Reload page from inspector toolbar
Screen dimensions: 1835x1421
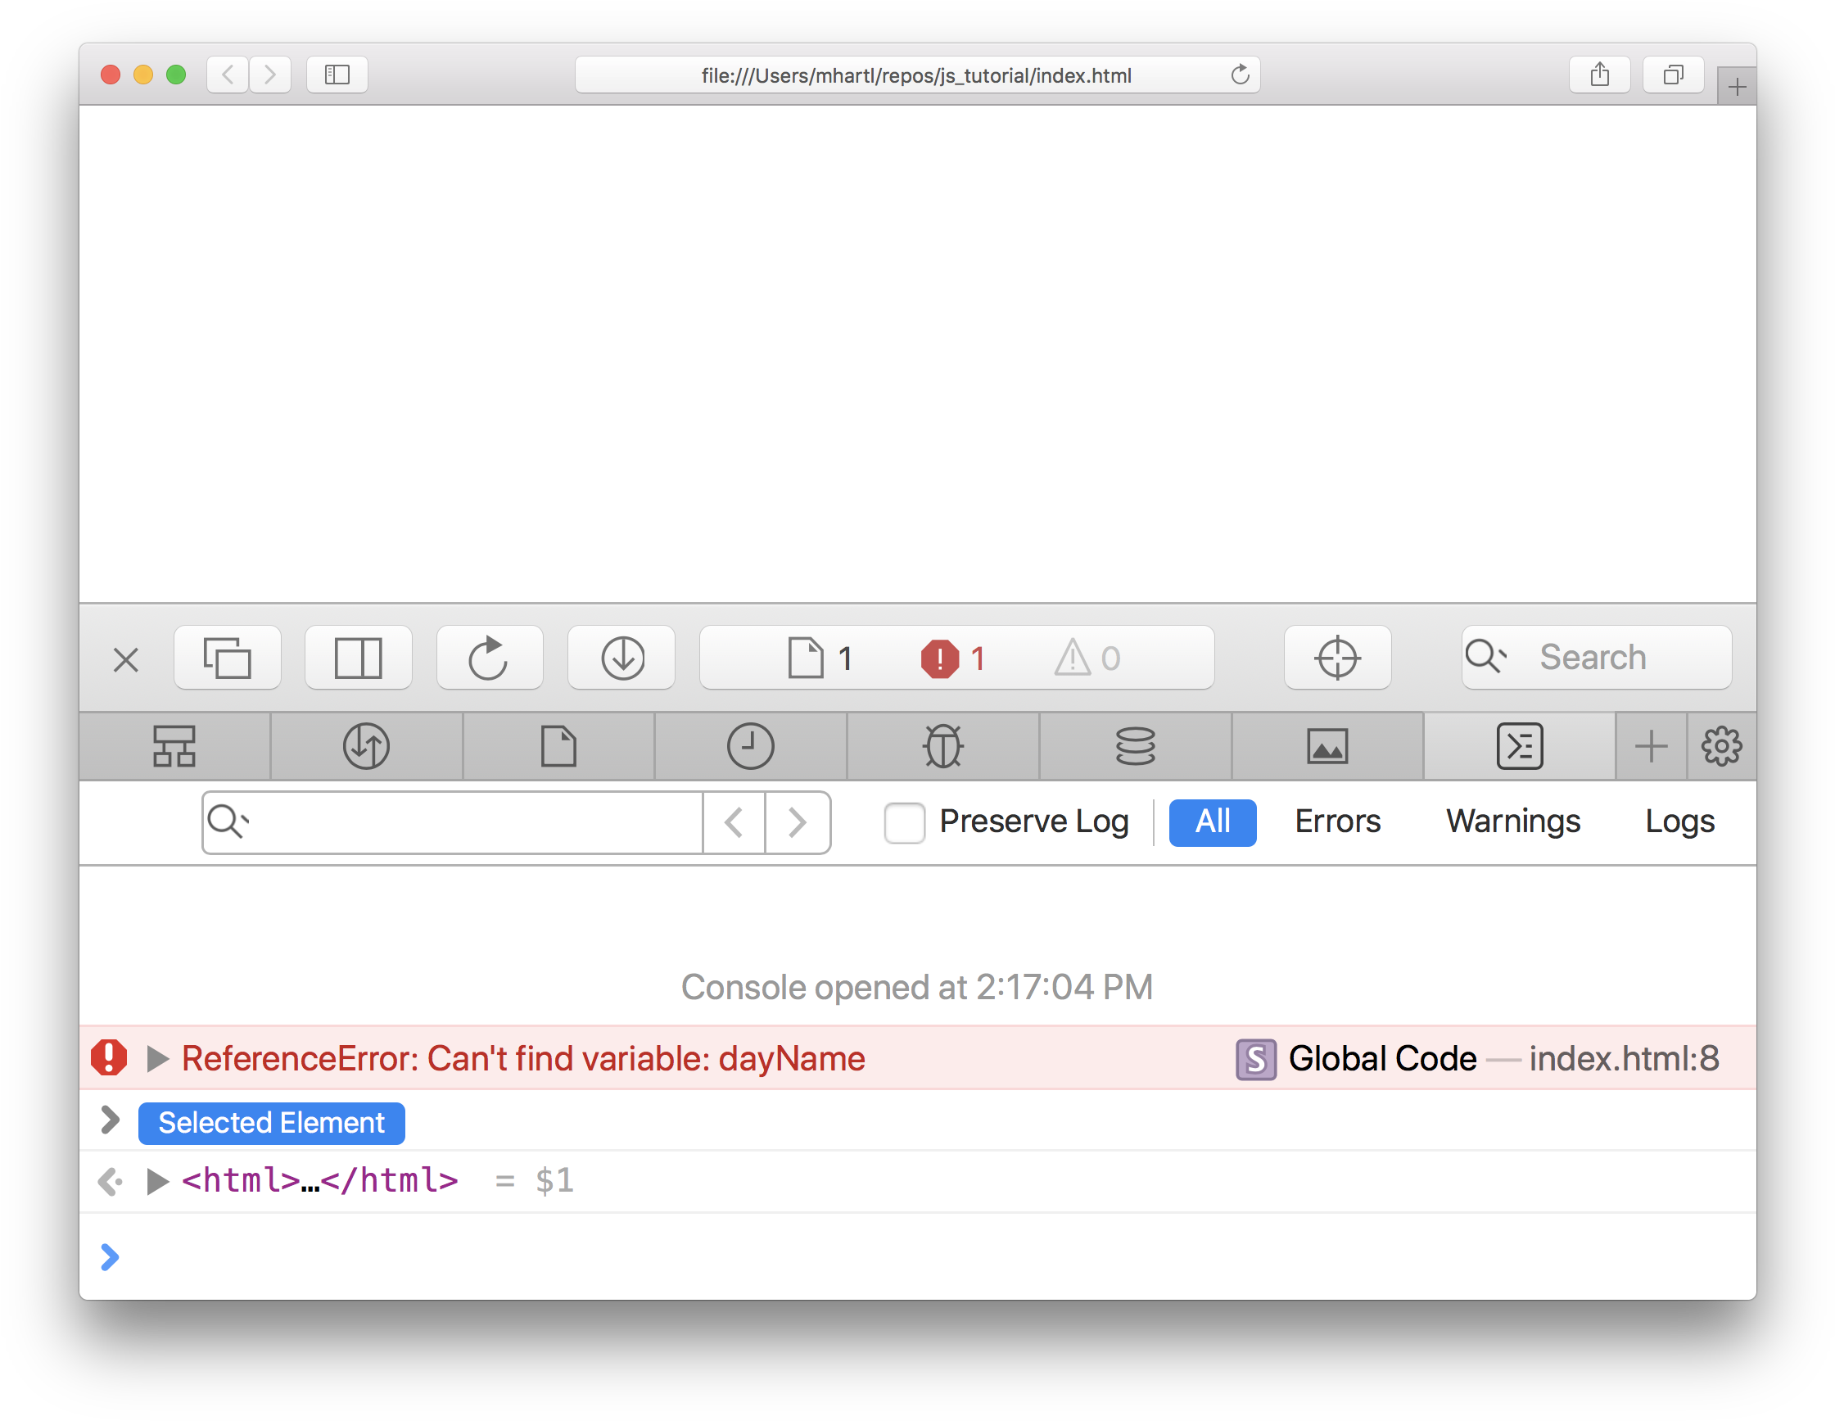coord(490,658)
